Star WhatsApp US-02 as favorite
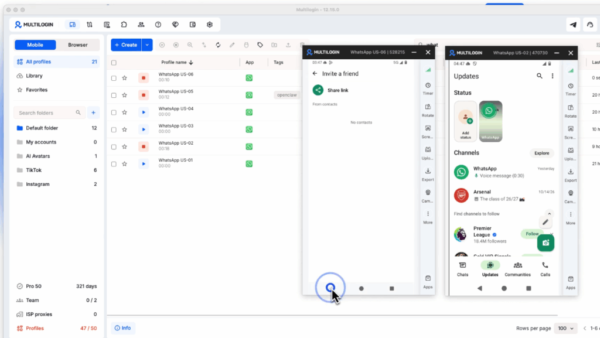This screenshot has height=338, width=600. 124,147
